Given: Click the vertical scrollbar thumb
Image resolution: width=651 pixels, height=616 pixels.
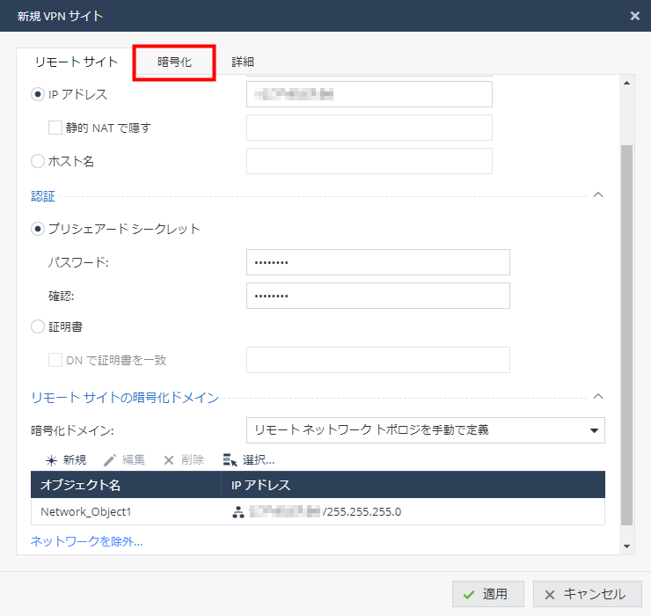Looking at the screenshot, I should tap(626, 335).
